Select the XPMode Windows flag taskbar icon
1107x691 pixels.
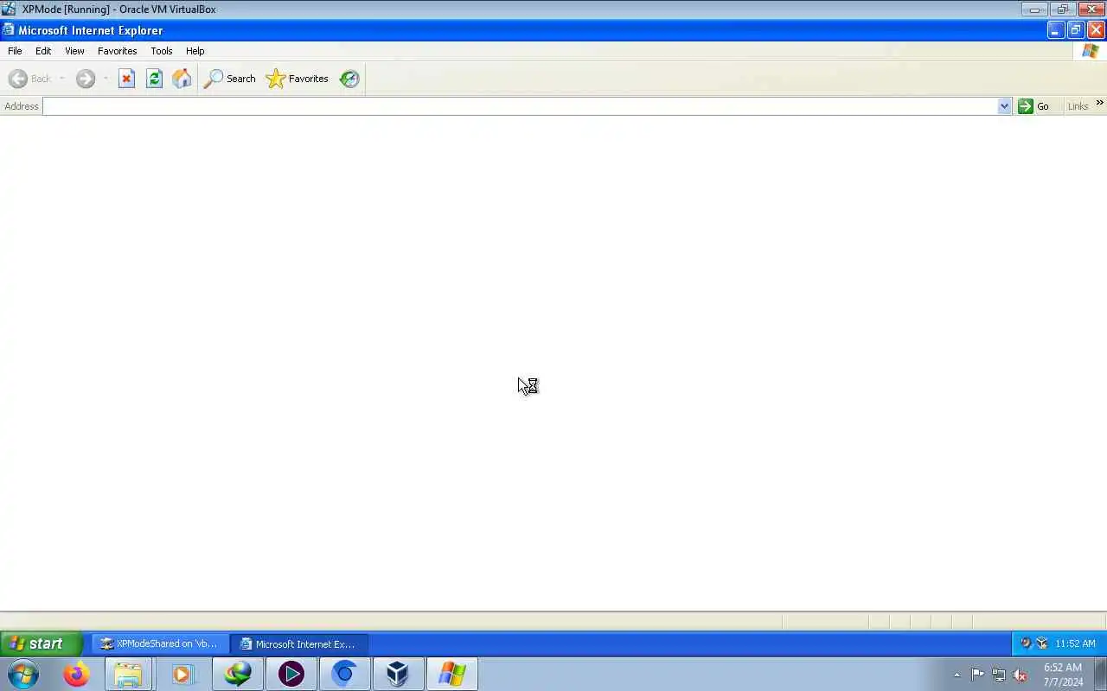[451, 674]
